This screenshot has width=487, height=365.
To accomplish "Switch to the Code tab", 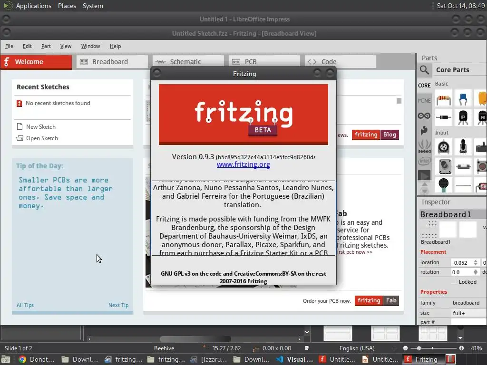I will [x=341, y=62].
